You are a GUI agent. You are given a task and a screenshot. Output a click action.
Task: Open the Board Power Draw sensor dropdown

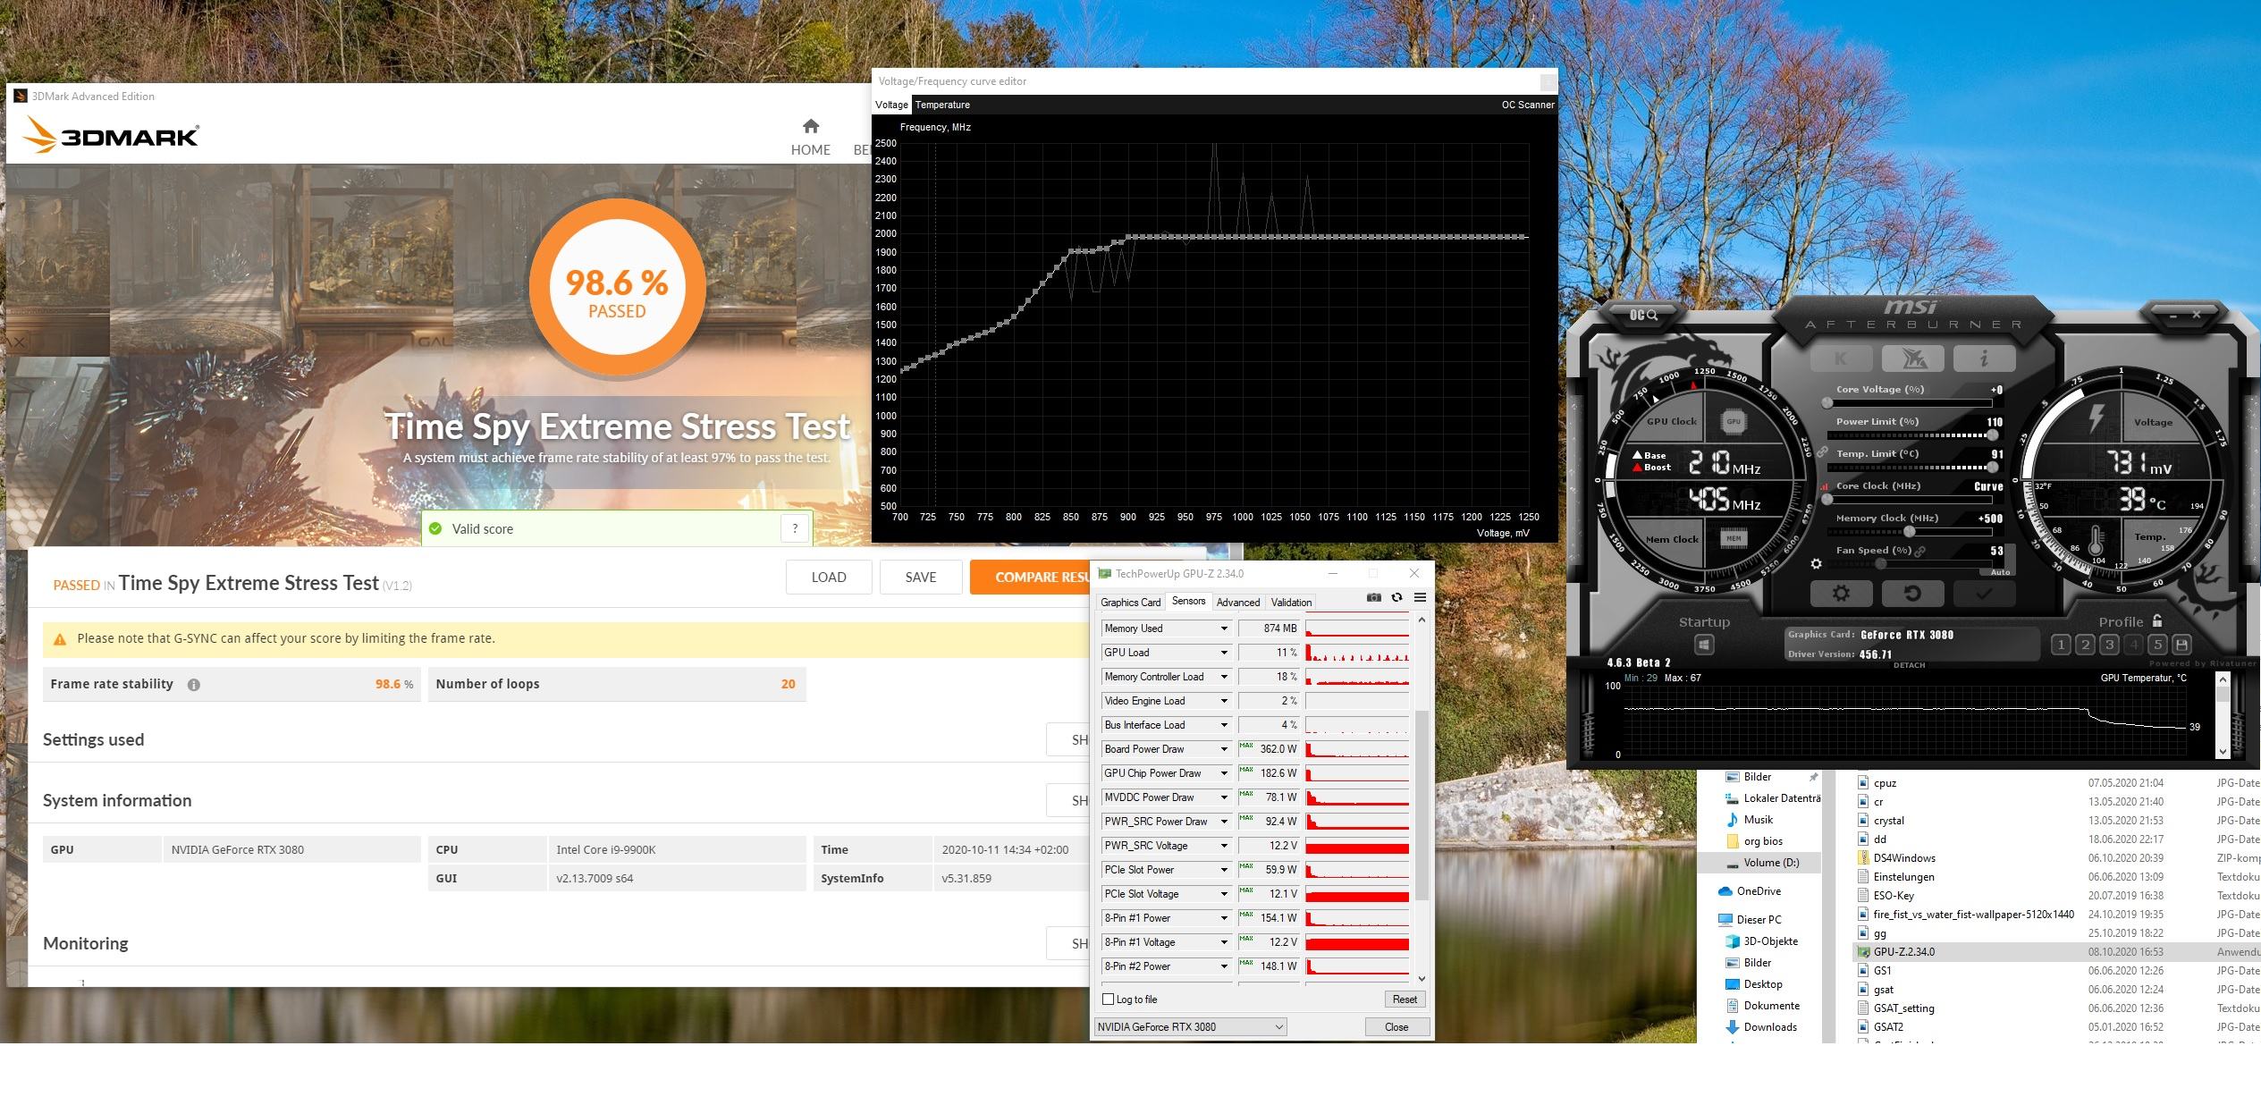click(x=1224, y=749)
